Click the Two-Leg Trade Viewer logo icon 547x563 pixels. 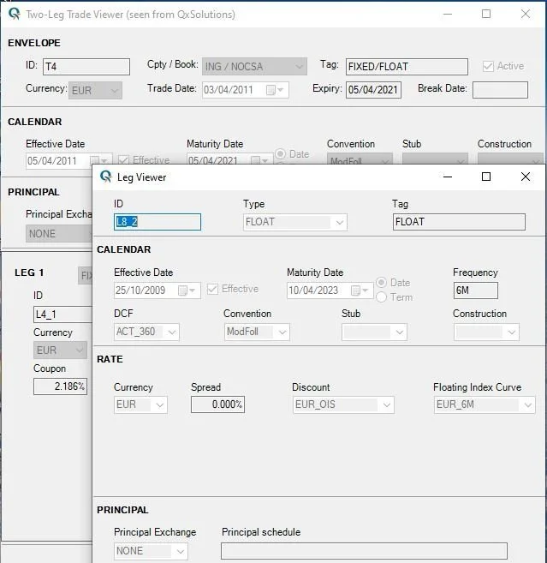coord(14,14)
